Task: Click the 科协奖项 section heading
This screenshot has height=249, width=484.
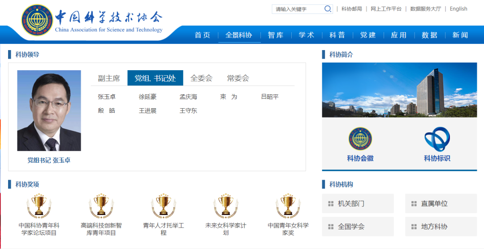Action: (x=27, y=185)
